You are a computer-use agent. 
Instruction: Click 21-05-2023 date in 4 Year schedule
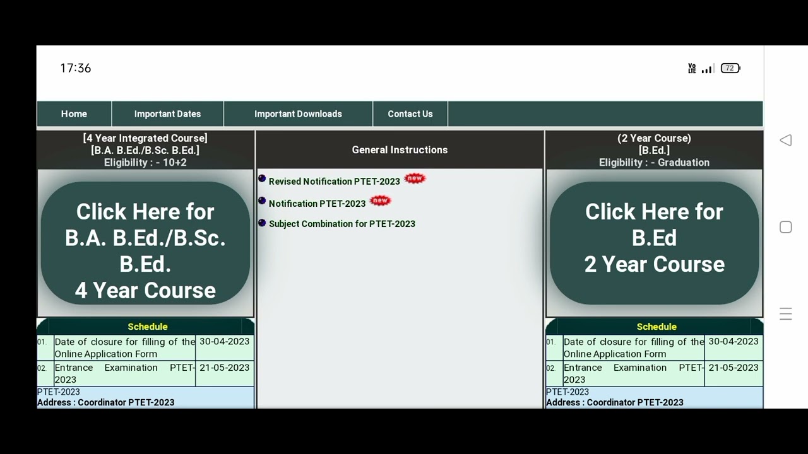click(x=225, y=368)
